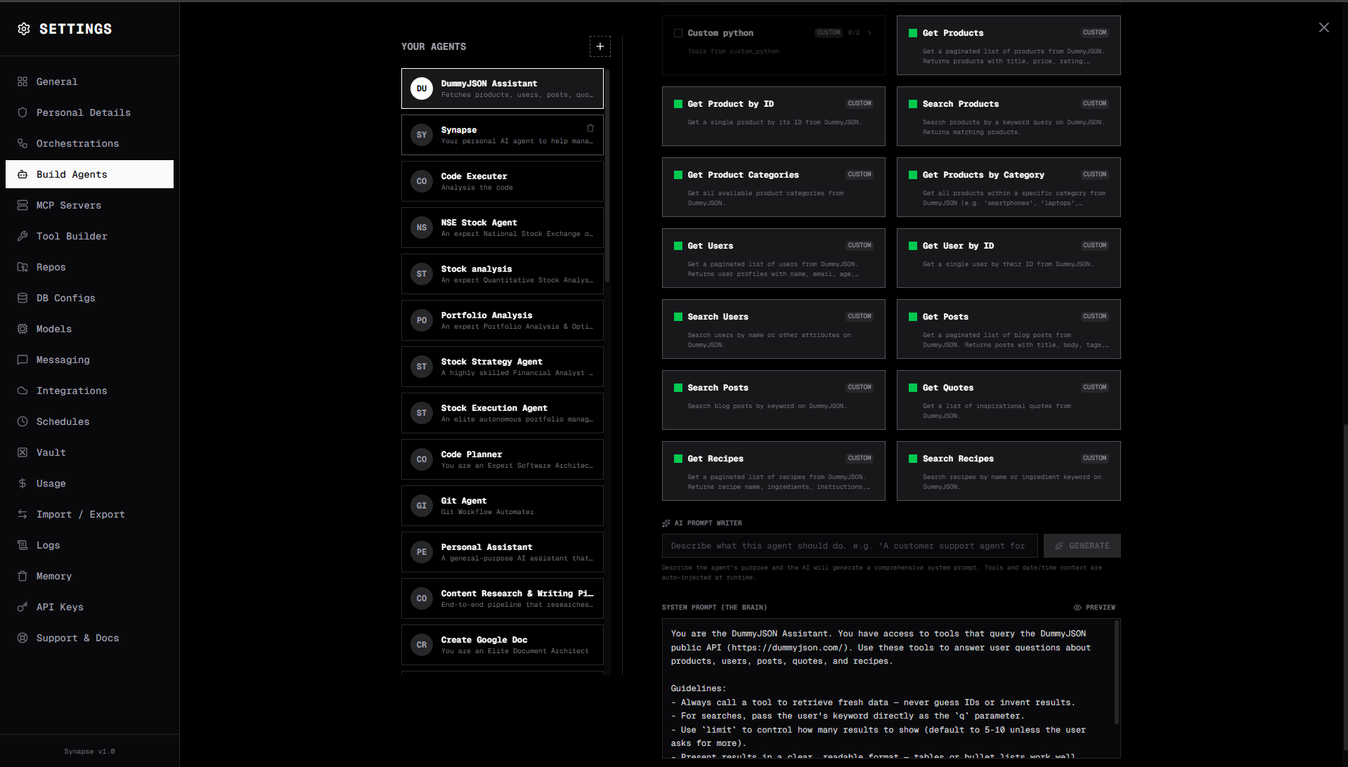Click the agents list scrollbar

click(x=607, y=176)
